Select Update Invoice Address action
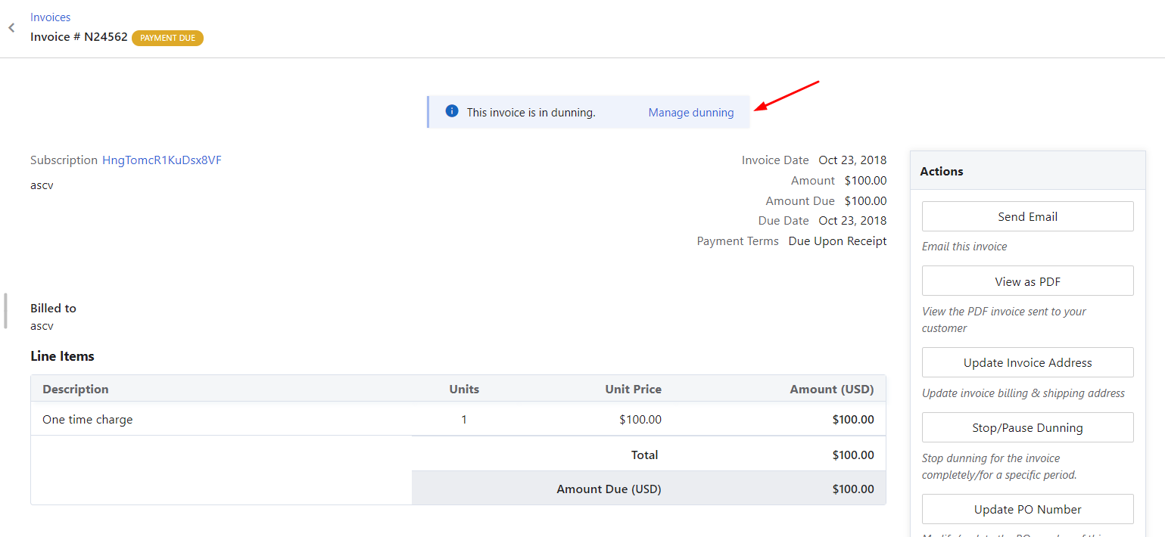 (1027, 363)
